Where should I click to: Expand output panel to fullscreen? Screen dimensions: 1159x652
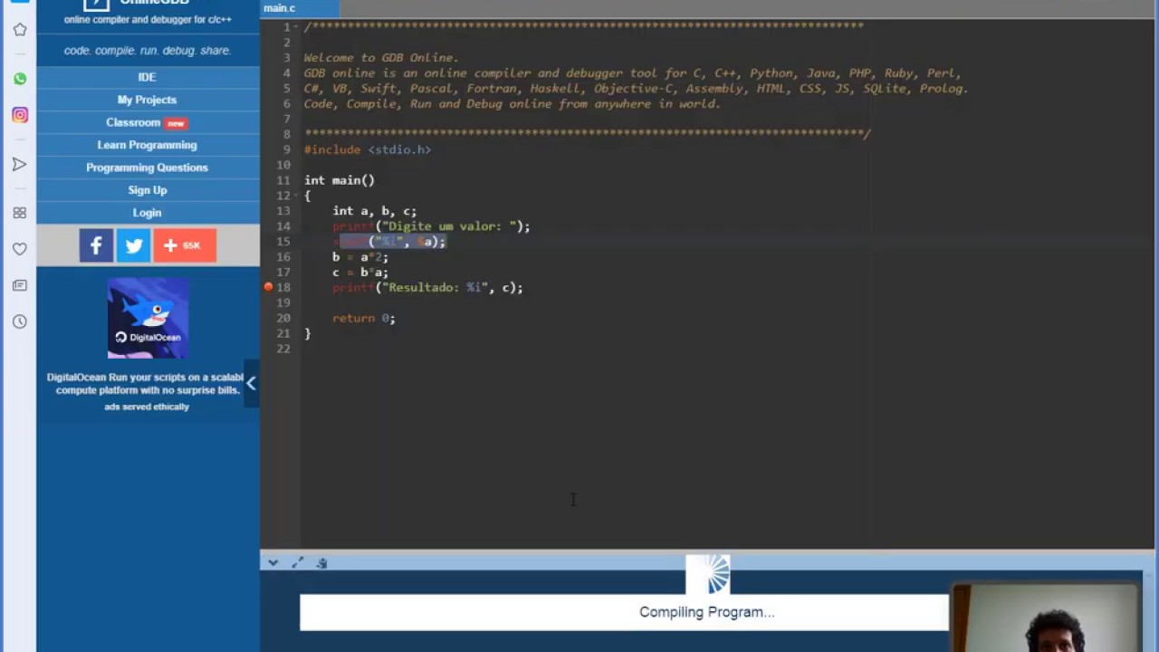(x=297, y=562)
